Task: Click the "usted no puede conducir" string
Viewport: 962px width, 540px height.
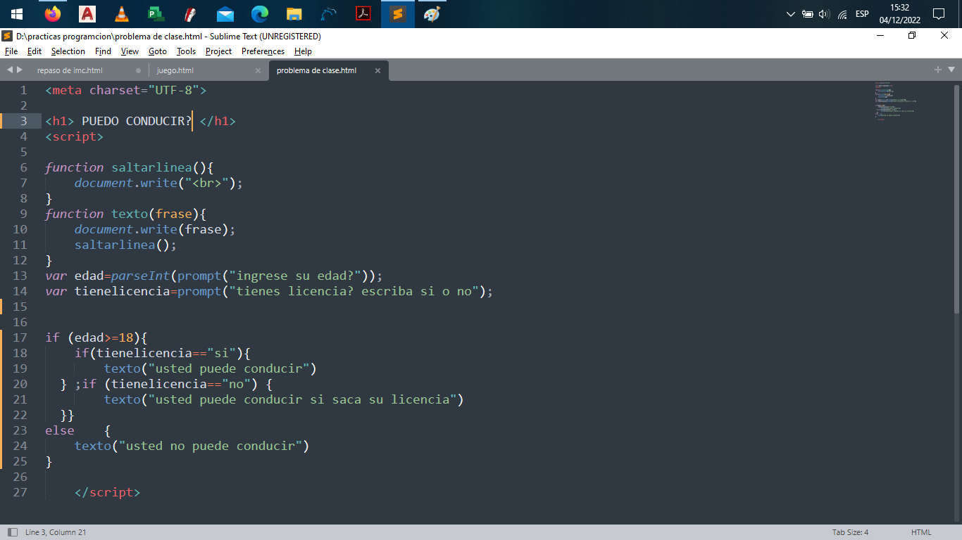Action: (211, 446)
